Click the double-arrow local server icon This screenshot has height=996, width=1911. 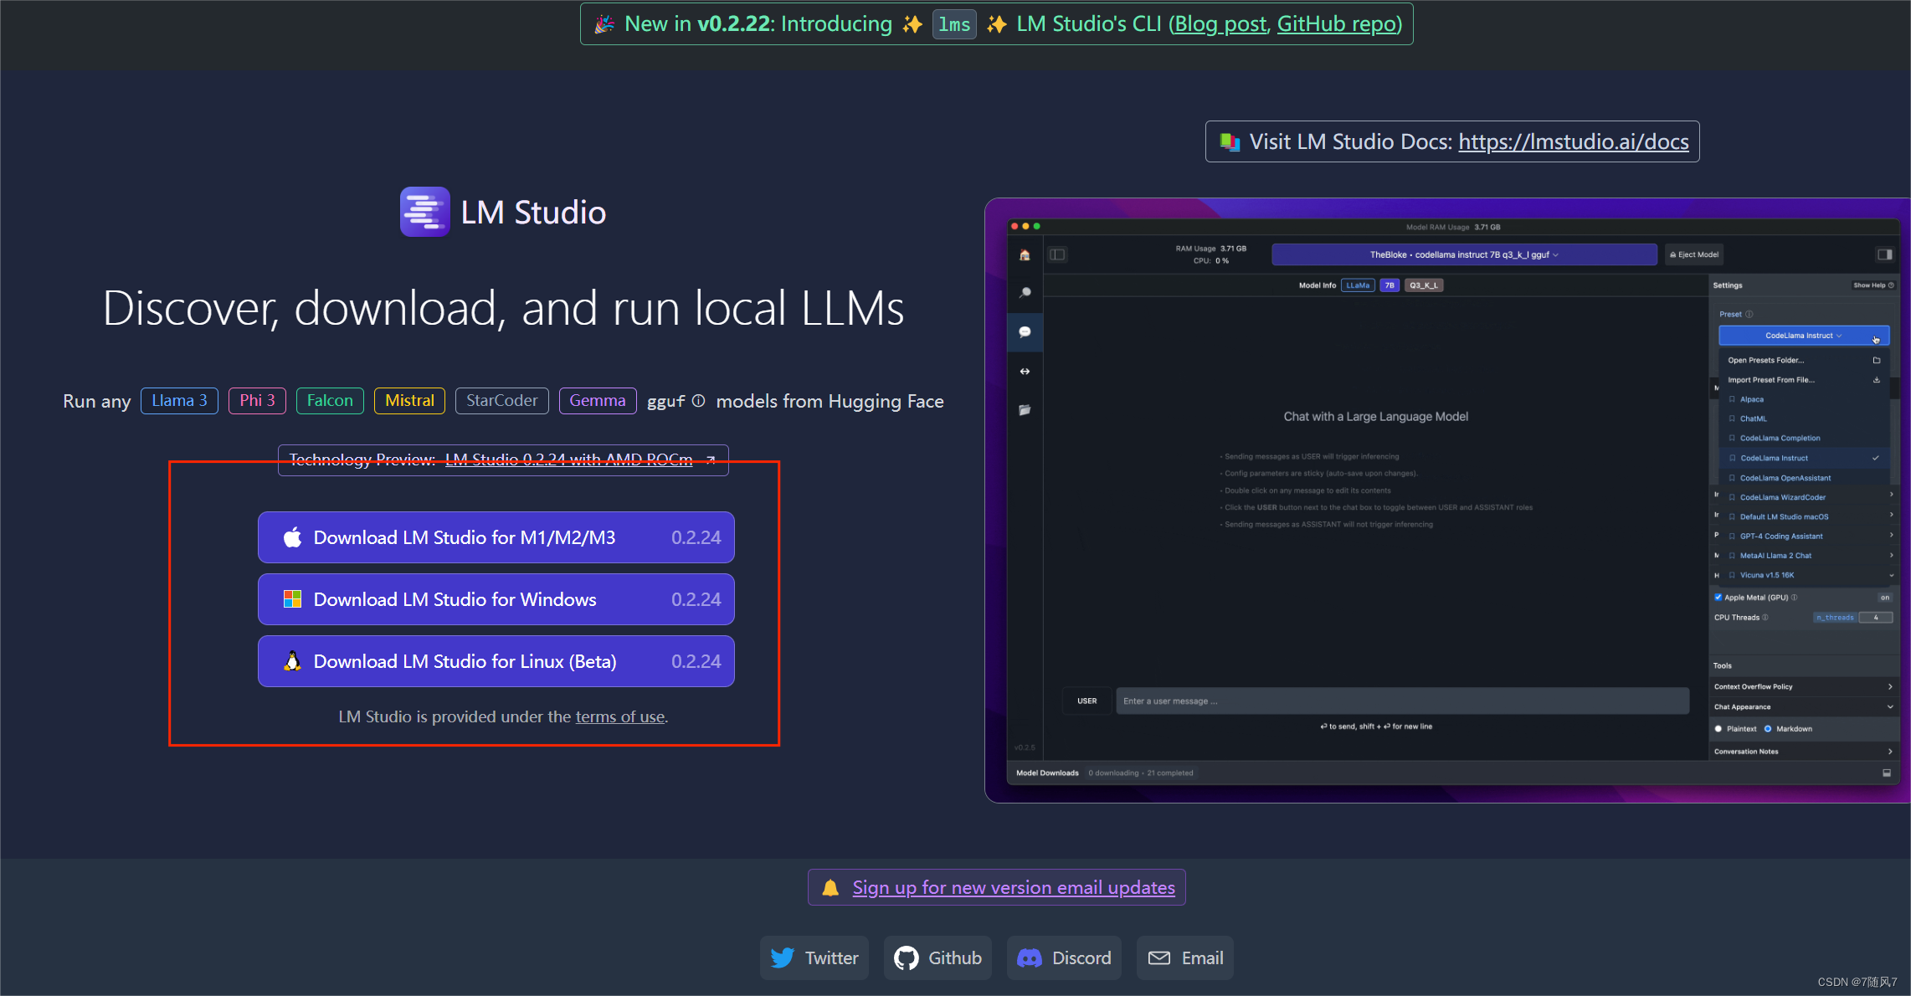(1025, 371)
